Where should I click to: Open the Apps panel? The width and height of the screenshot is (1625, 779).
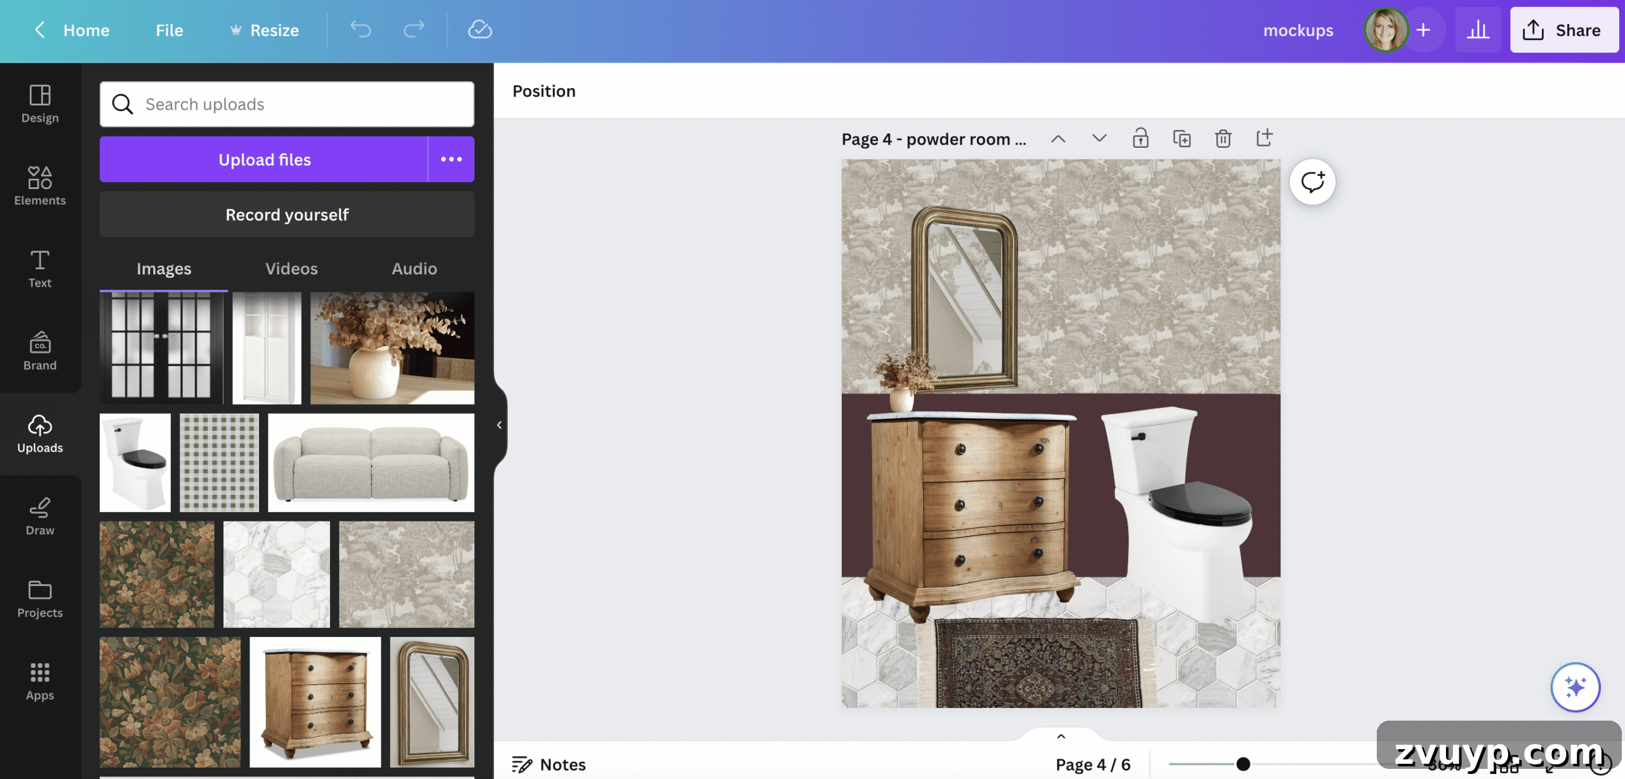(x=40, y=681)
